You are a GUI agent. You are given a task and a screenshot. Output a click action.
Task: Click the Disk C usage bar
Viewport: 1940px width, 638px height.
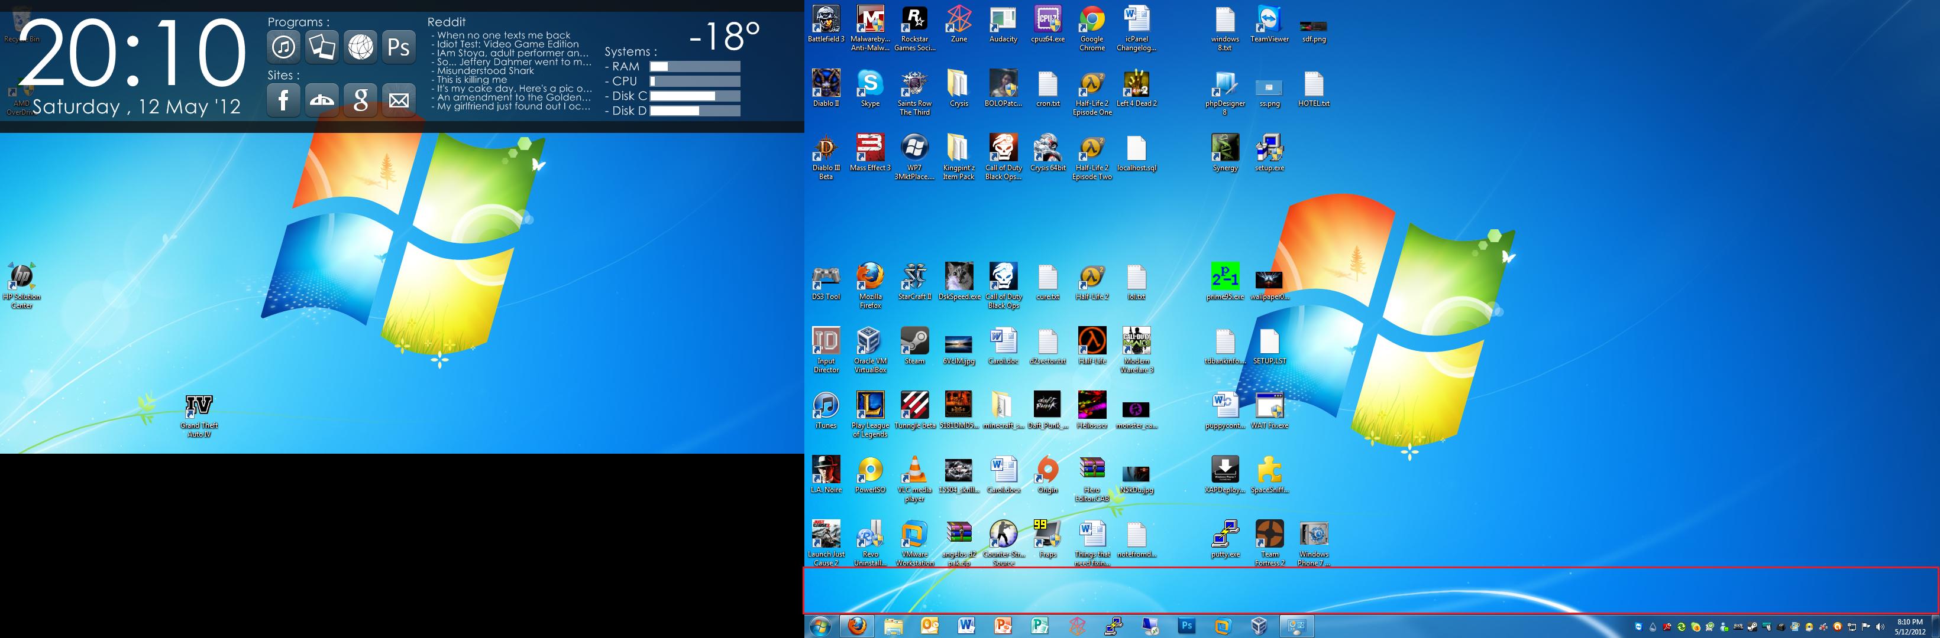(x=695, y=96)
